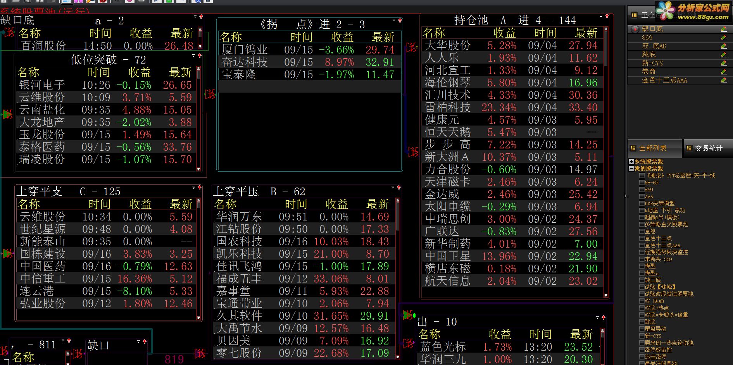Screen dimensions: 733x365
Task: Edit the running 新-CYS pool with its pencil icon
Action: (x=723, y=63)
